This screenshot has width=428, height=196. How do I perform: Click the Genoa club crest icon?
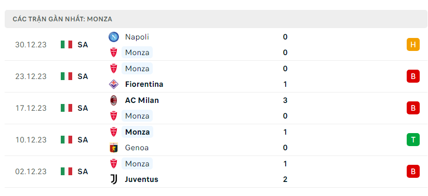[114, 148]
